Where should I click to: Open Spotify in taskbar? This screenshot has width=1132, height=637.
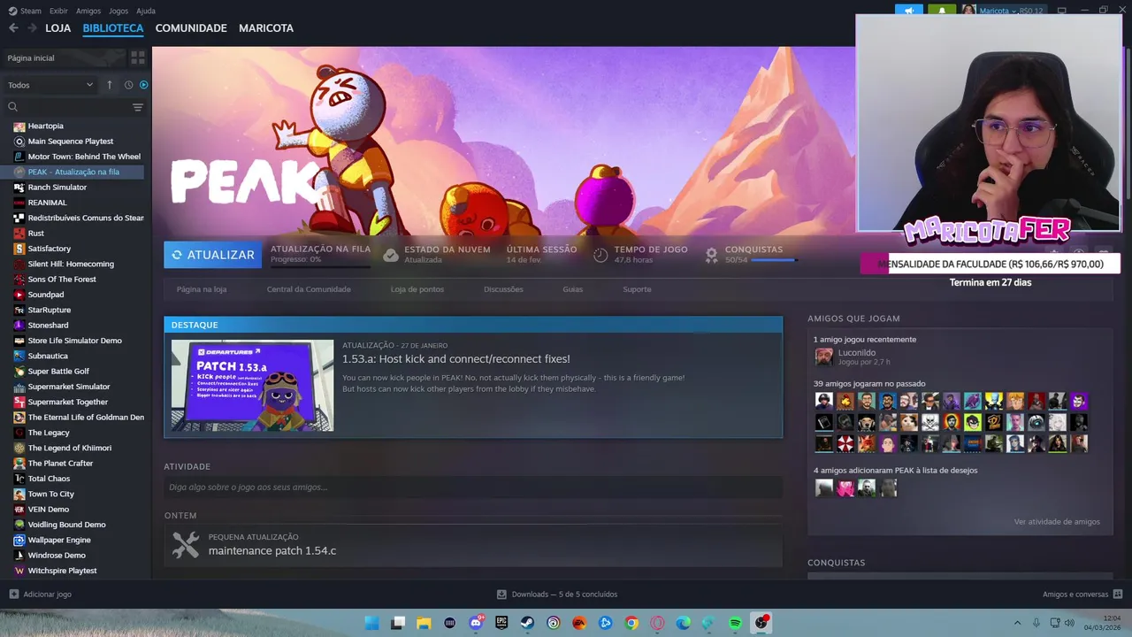(x=735, y=623)
